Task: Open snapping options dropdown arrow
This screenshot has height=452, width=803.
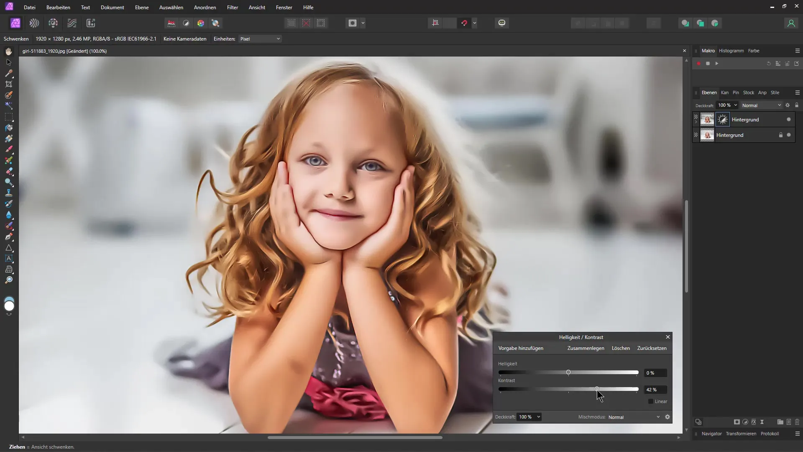Action: (475, 23)
